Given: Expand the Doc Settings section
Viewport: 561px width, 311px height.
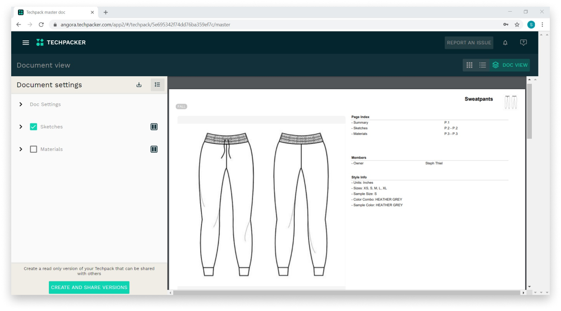Looking at the screenshot, I should 21,104.
